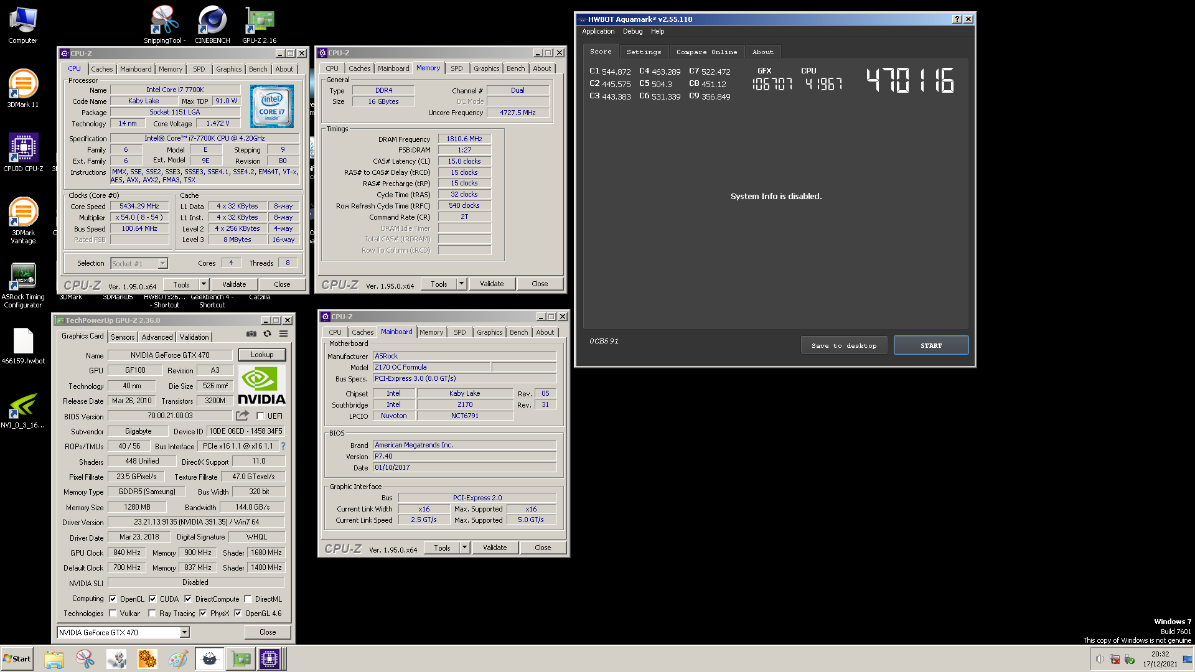Open GPU-Z 2.16 desktop shortcut
This screenshot has width=1195, height=672.
point(260,25)
